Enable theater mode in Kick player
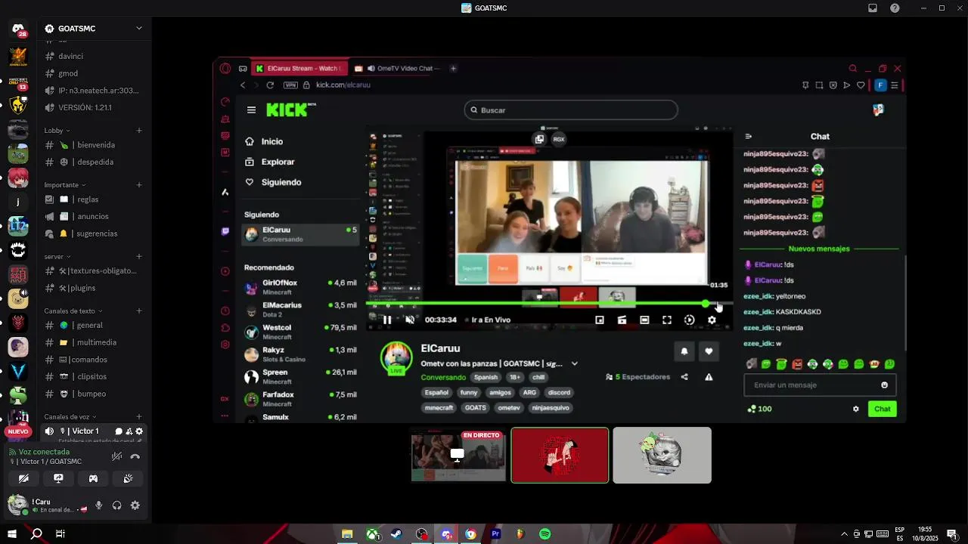The width and height of the screenshot is (968, 544). [644, 320]
